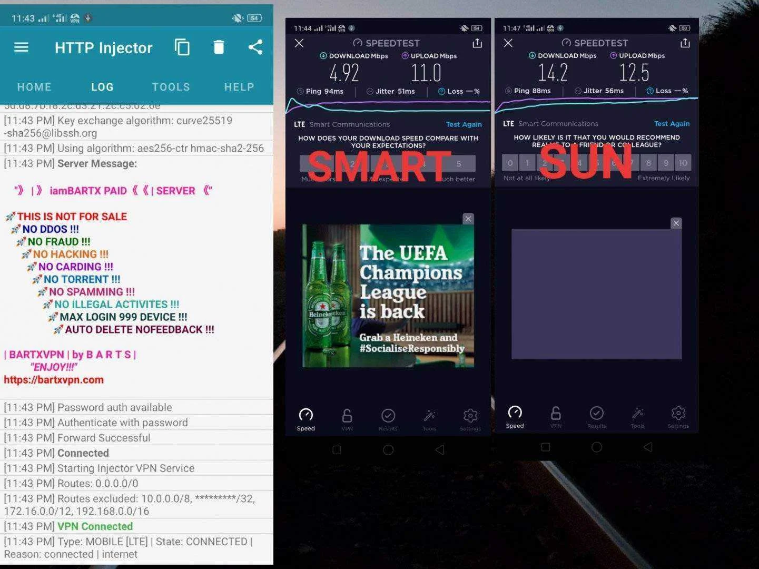This screenshot has height=569, width=759.
Task: Tap HTTP Injector status bar battery indicator
Action: click(x=255, y=18)
